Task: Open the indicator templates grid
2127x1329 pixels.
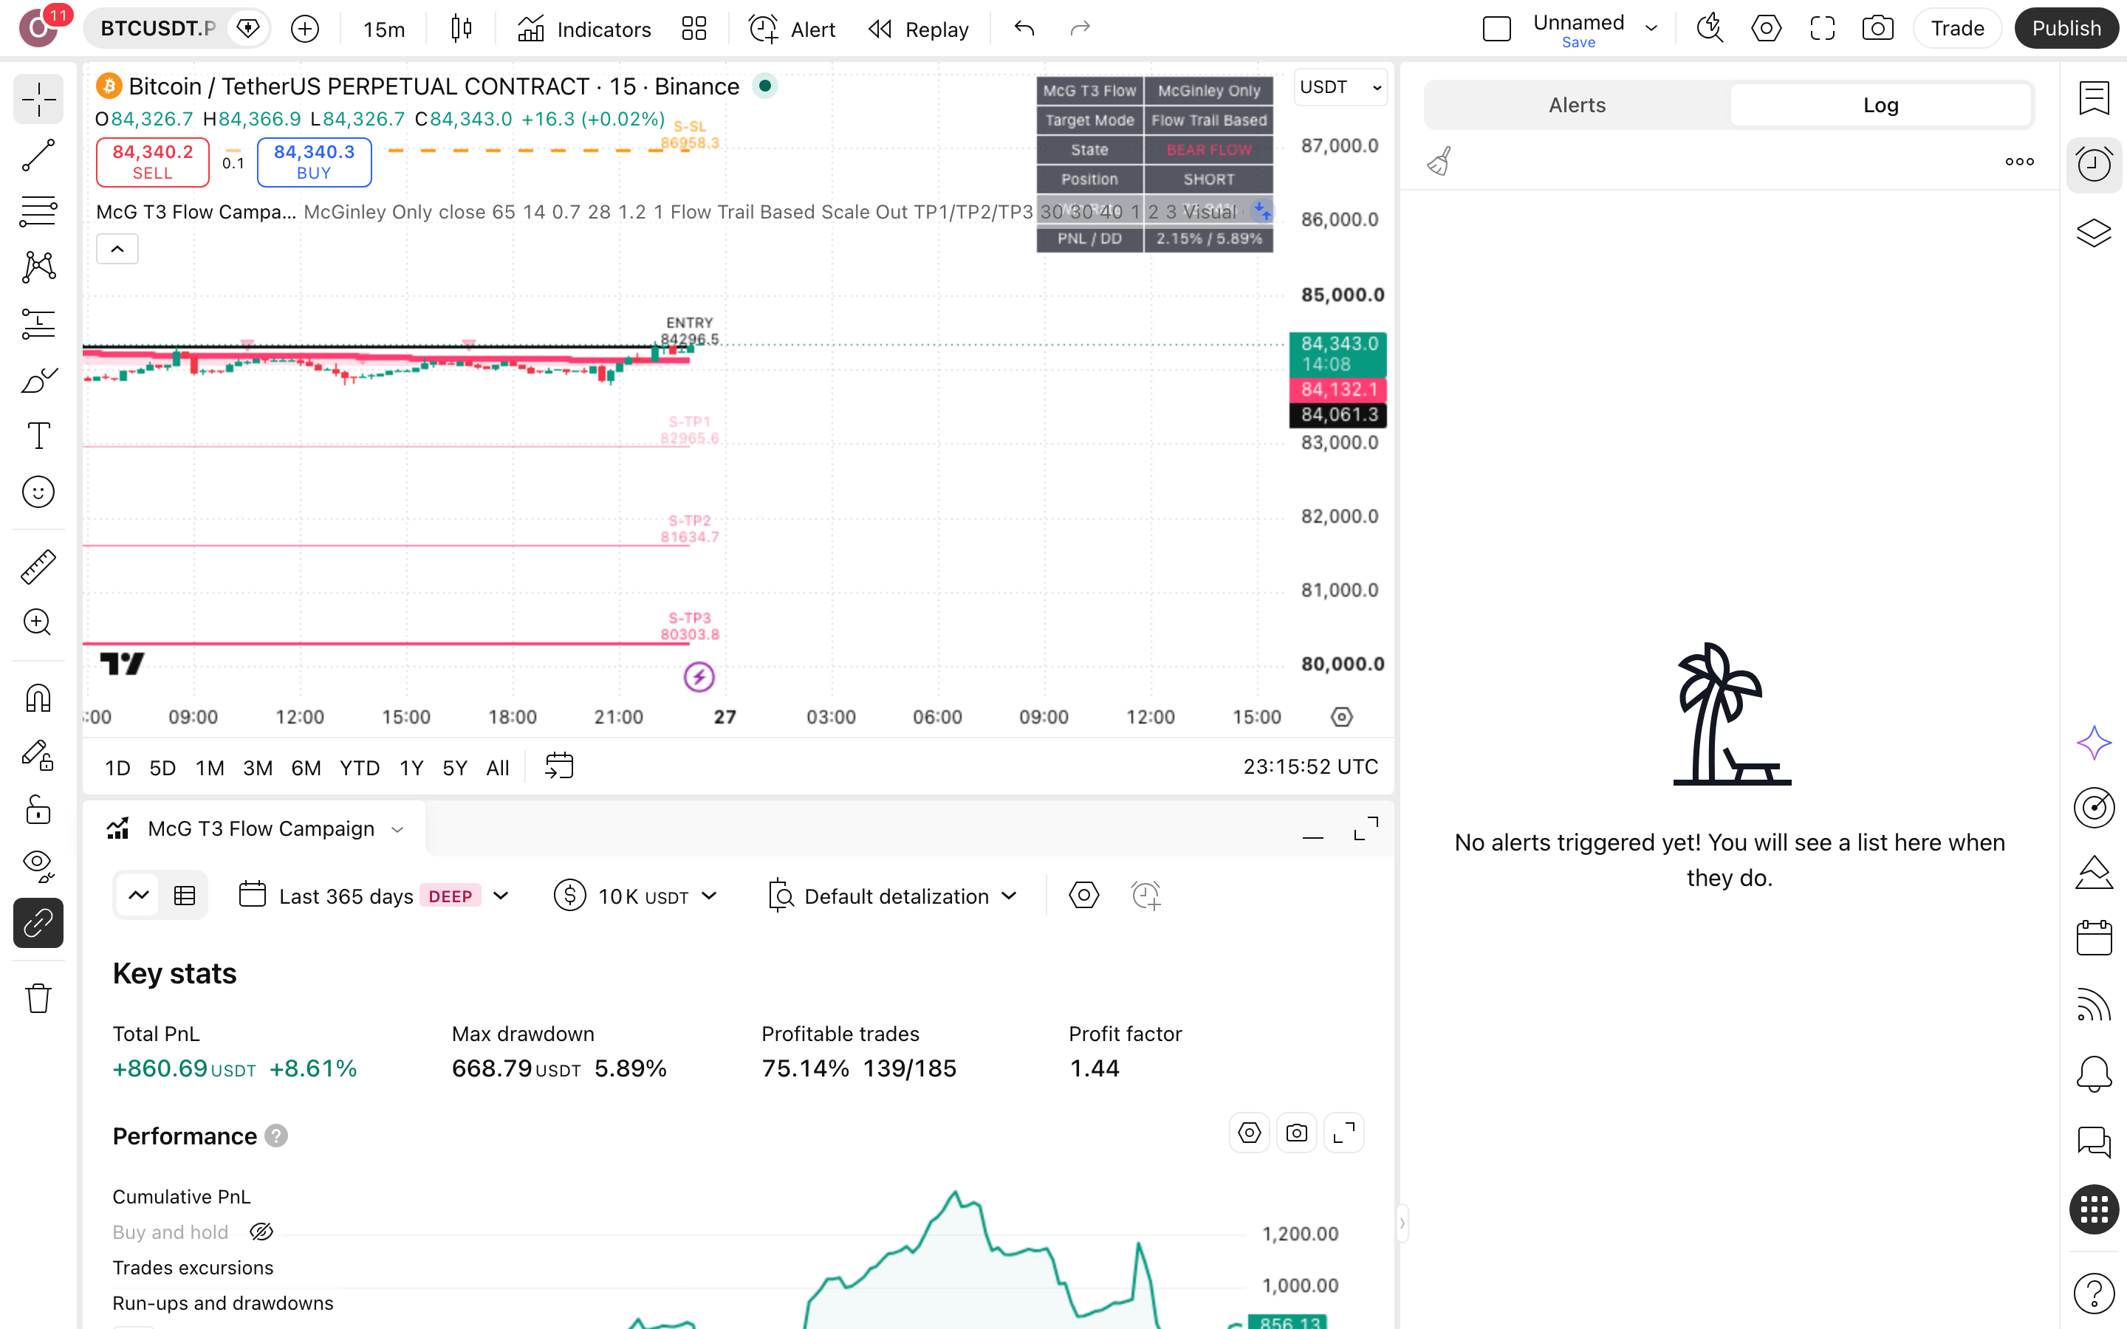Action: point(694,29)
